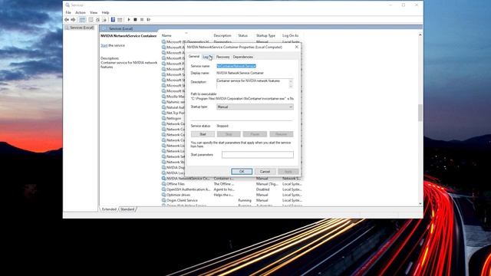Viewport: 491px width, 276px height.
Task: Toggle the Show/Hide Console Tree toolbar icon
Action: click(x=82, y=20)
